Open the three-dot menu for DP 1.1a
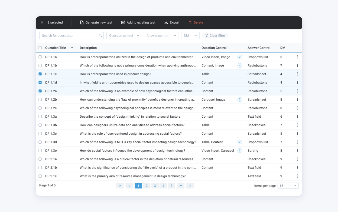This screenshot has width=338, height=212. [x=297, y=57]
